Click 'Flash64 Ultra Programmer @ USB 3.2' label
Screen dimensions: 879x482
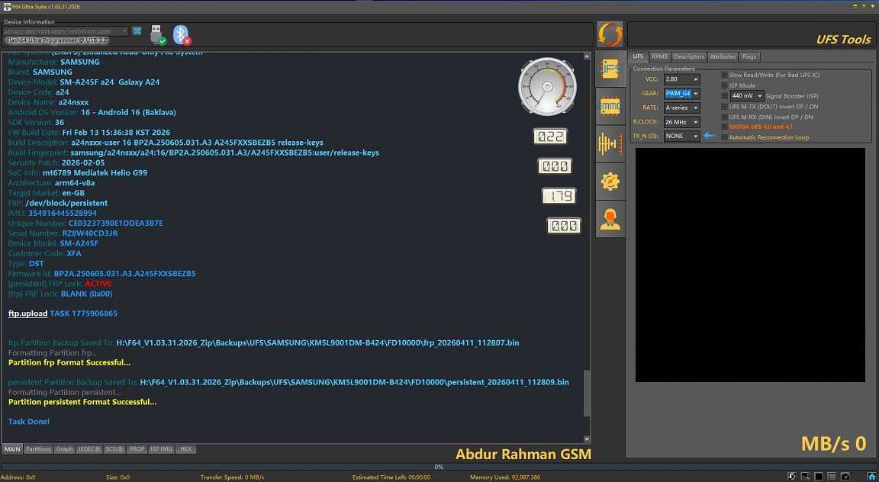pyautogui.click(x=56, y=40)
